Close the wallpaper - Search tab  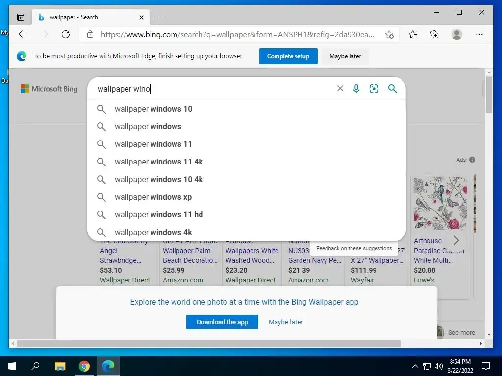pos(142,17)
